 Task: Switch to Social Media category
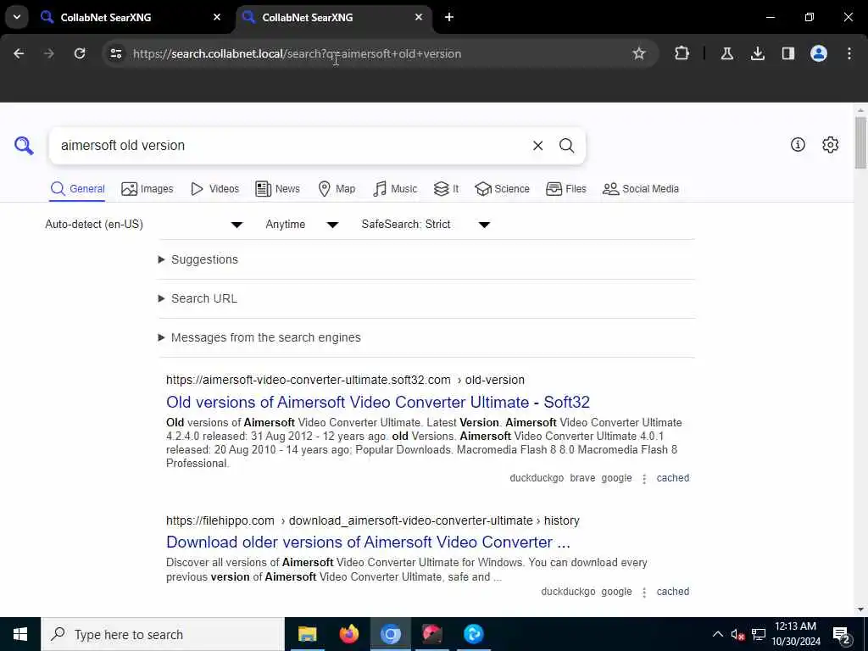click(641, 189)
